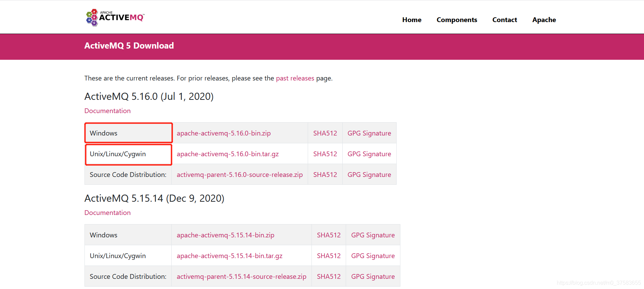Open GPG Signature for 5.15.14 source release
The height and width of the screenshot is (289, 644).
(x=373, y=276)
